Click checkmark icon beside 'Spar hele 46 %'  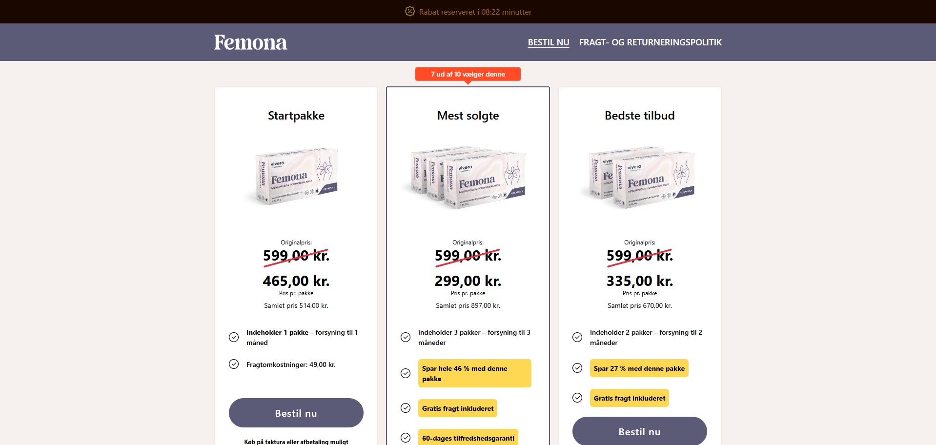pos(406,373)
